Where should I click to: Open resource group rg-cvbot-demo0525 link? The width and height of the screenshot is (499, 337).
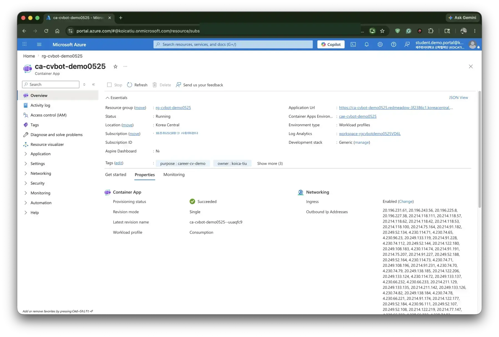(x=173, y=107)
